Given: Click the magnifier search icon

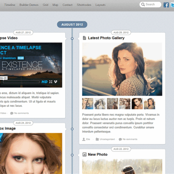Looking at the screenshot, I should coord(143,4).
